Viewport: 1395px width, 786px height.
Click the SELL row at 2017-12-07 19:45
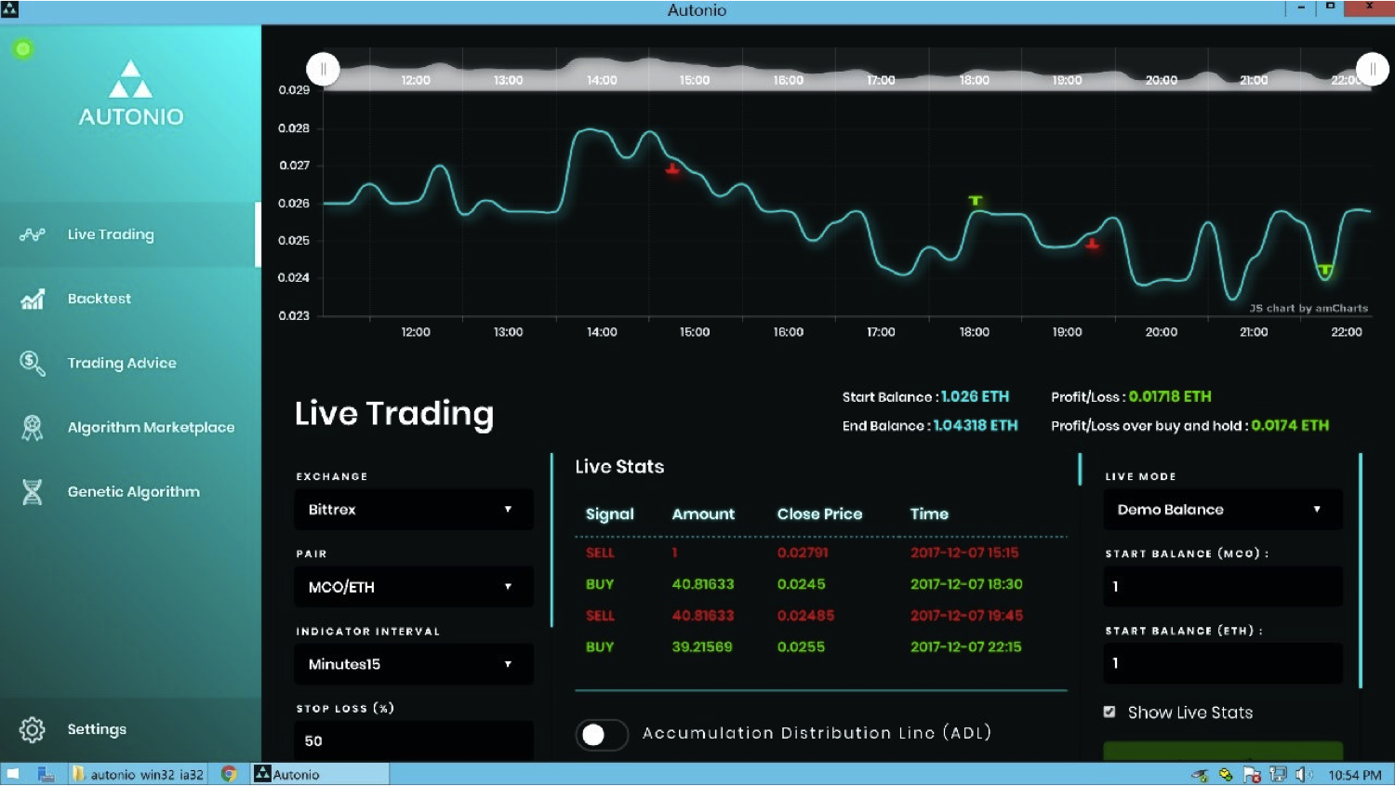click(x=821, y=616)
